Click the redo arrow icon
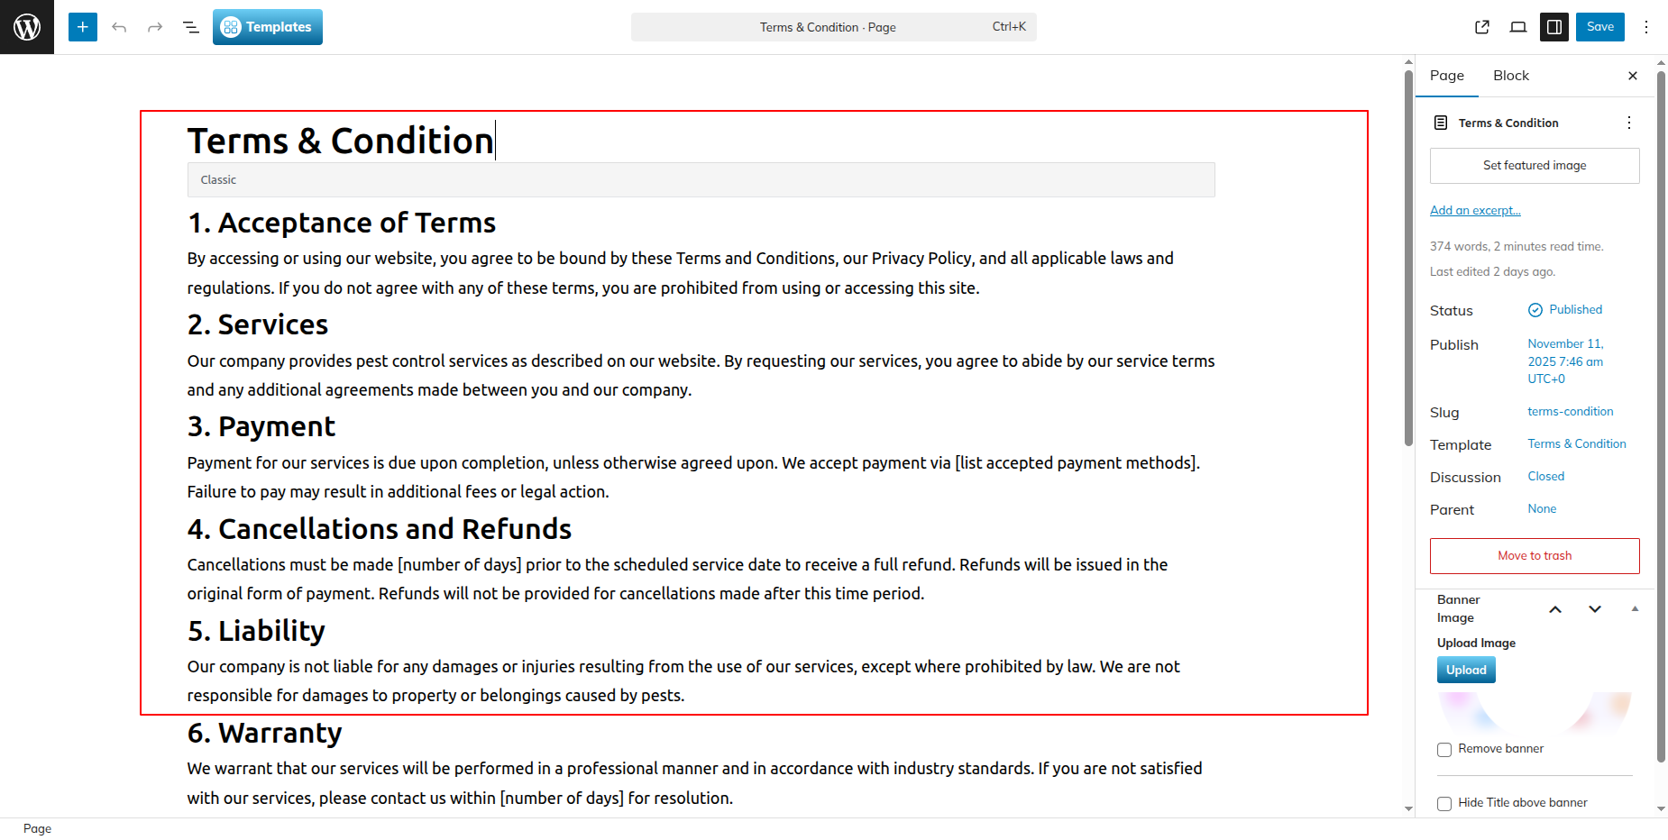This screenshot has width=1668, height=840. [x=155, y=27]
